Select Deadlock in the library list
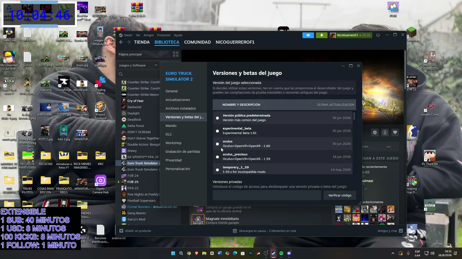The image size is (462, 259). [x=134, y=119]
